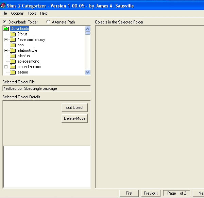The image size is (204, 198).
Task: Go to the First page
Action: pyautogui.click(x=129, y=193)
